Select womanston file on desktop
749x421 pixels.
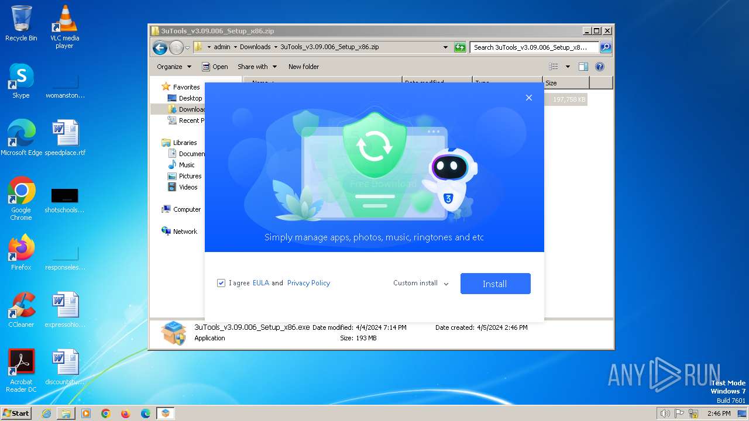pyautogui.click(x=65, y=85)
